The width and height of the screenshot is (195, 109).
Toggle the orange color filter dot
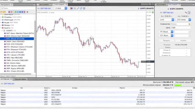coord(11,12)
